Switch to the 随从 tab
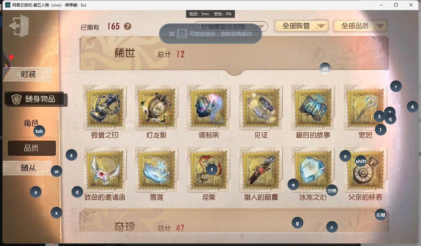The height and width of the screenshot is (246, 421). pos(27,168)
